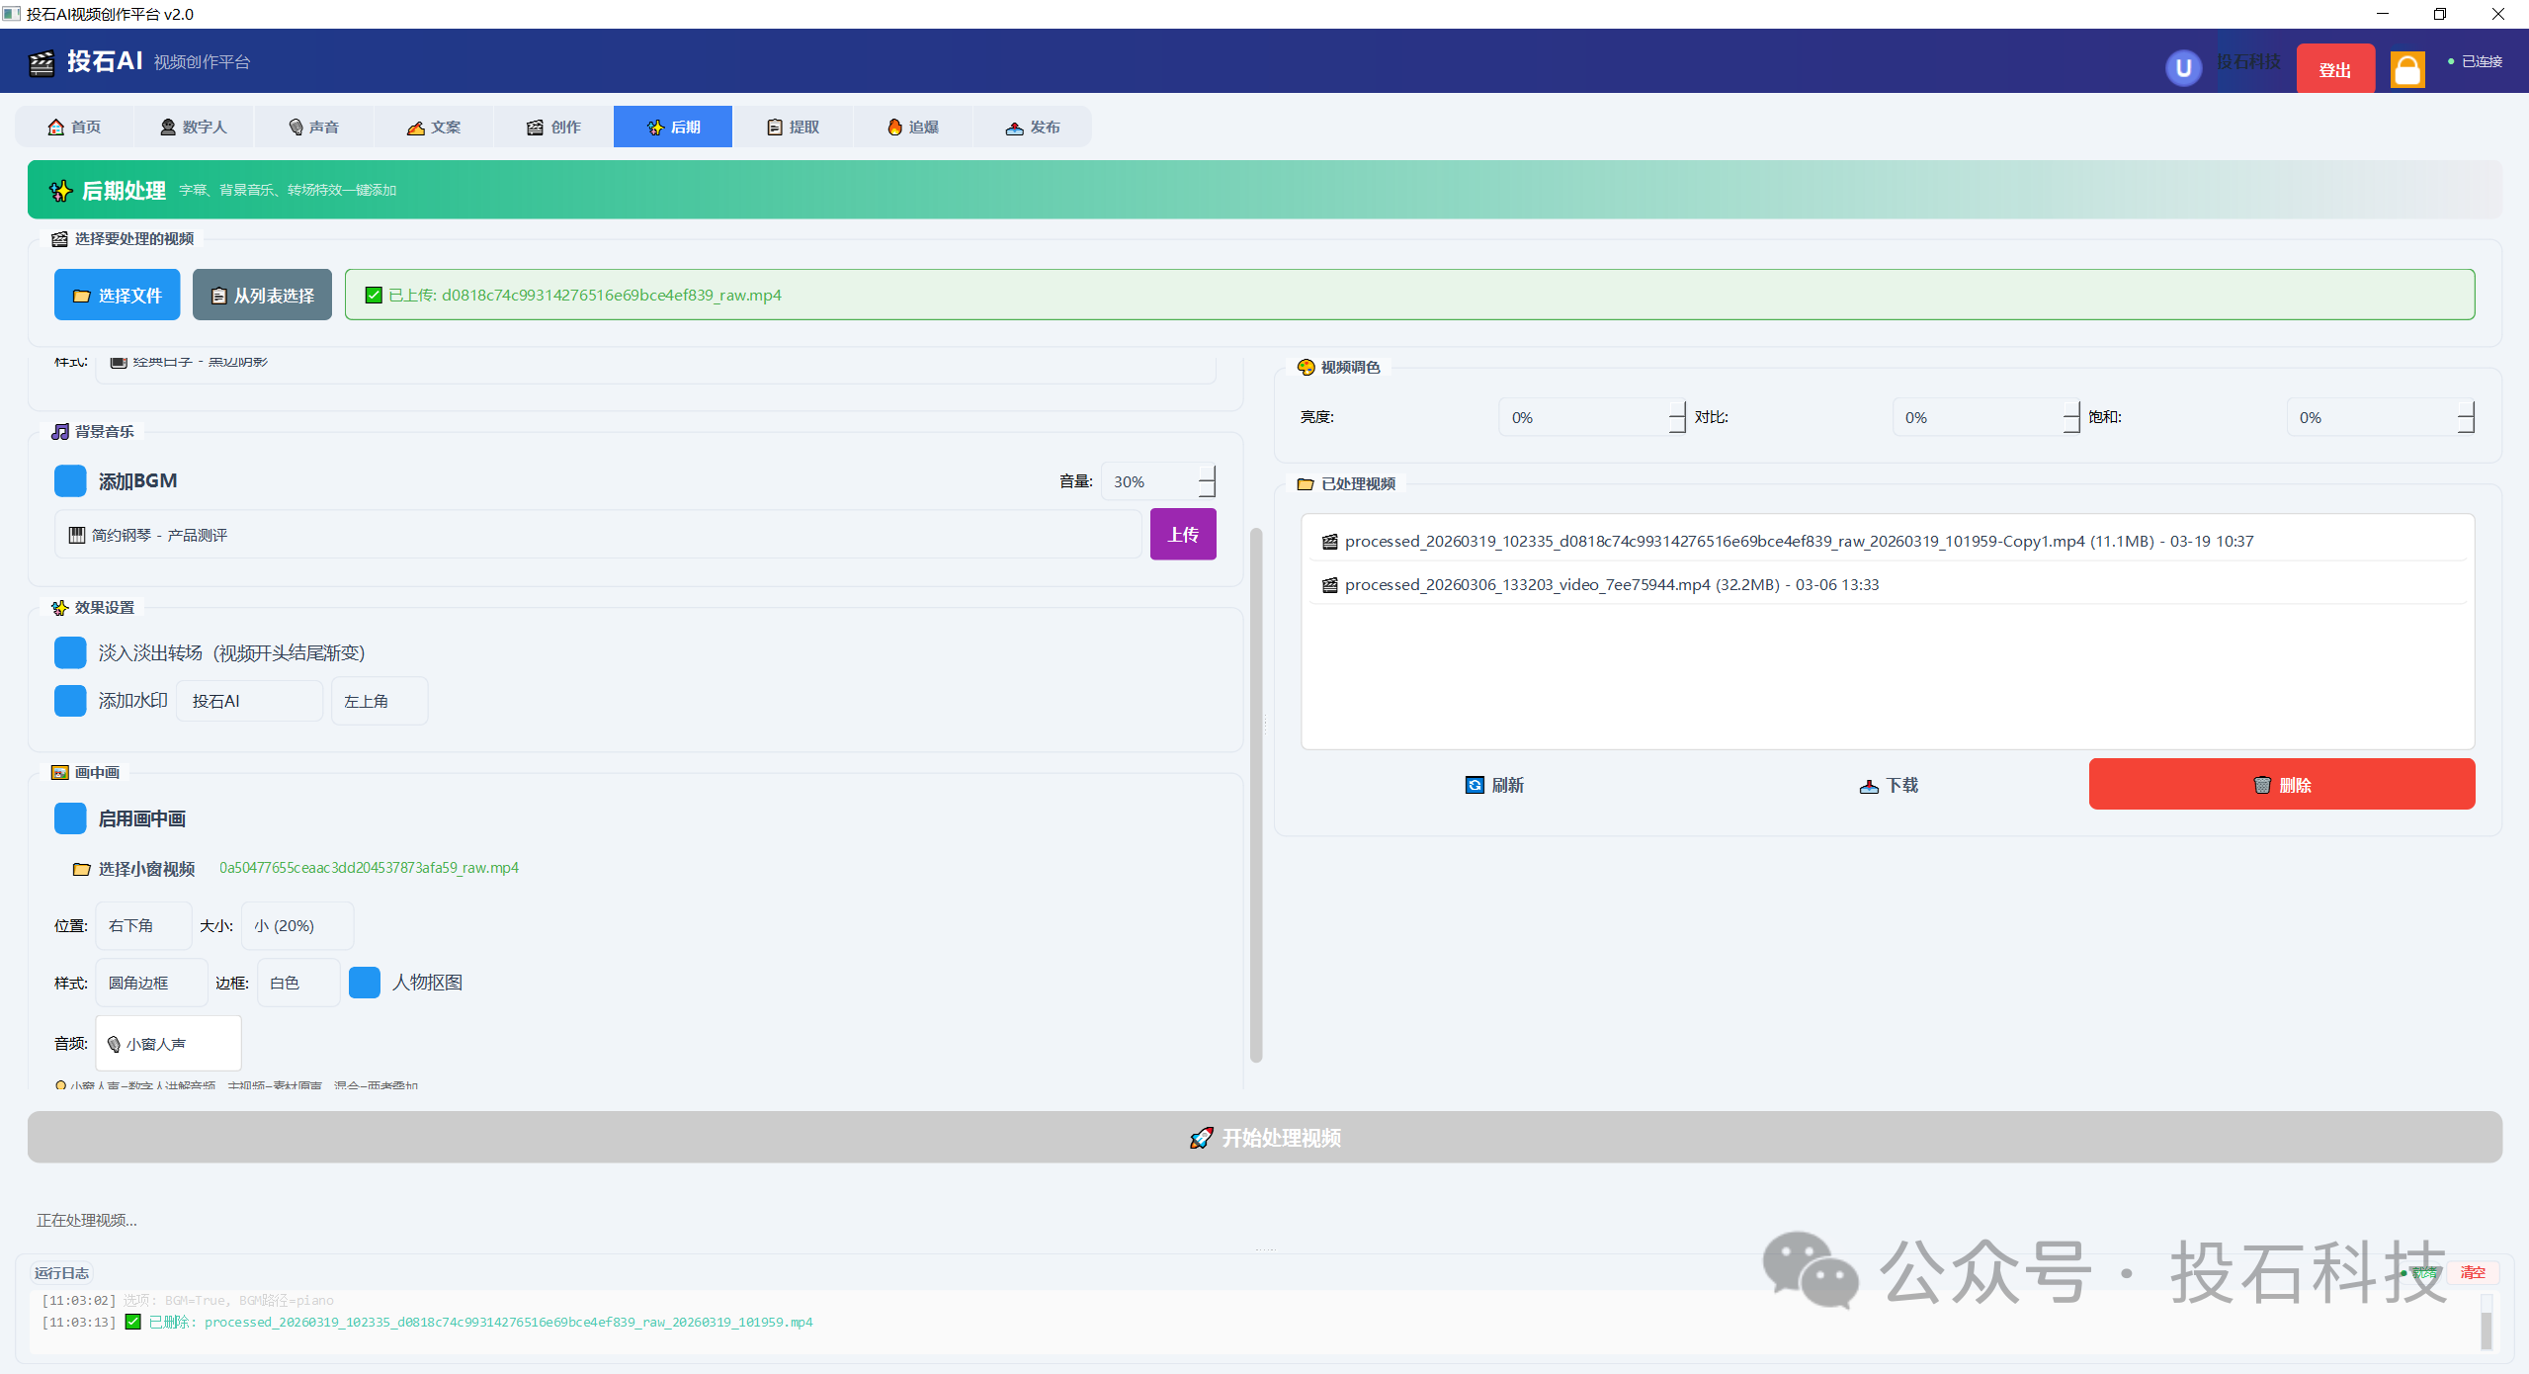
Task: Switch to the 数字人 tab
Action: [x=194, y=127]
